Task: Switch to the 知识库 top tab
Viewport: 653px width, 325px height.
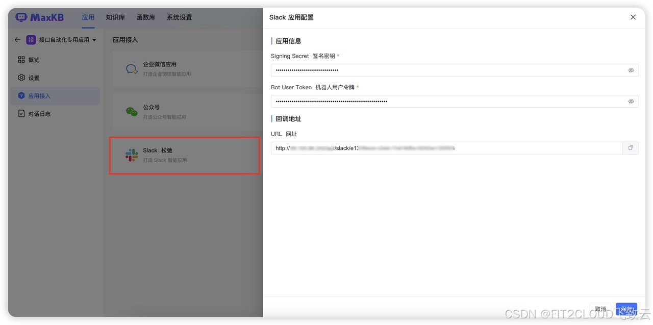Action: [x=115, y=17]
